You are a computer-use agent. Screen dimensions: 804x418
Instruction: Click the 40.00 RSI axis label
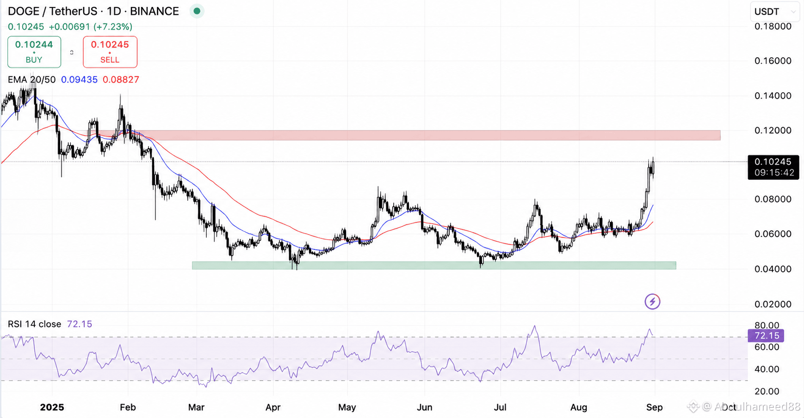[x=767, y=370]
